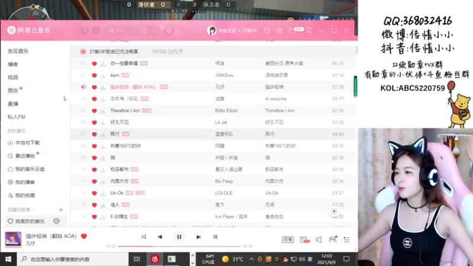Unlike song 你一定要幸福 heart
Viewport: 473px width, 266px height.
[94, 64]
